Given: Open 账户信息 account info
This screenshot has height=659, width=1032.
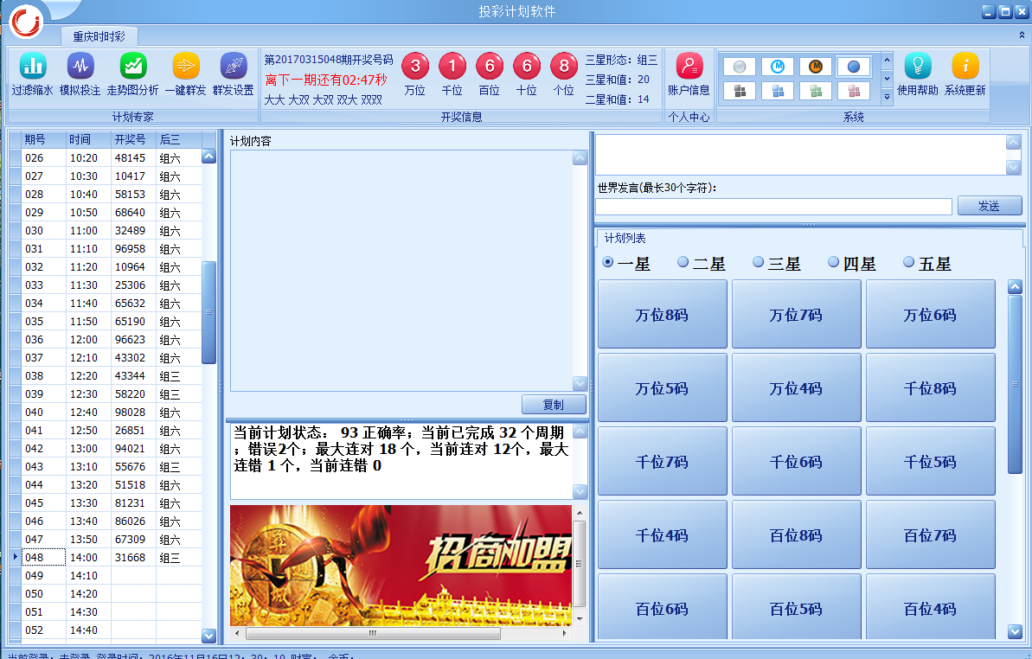Looking at the screenshot, I should [x=689, y=75].
